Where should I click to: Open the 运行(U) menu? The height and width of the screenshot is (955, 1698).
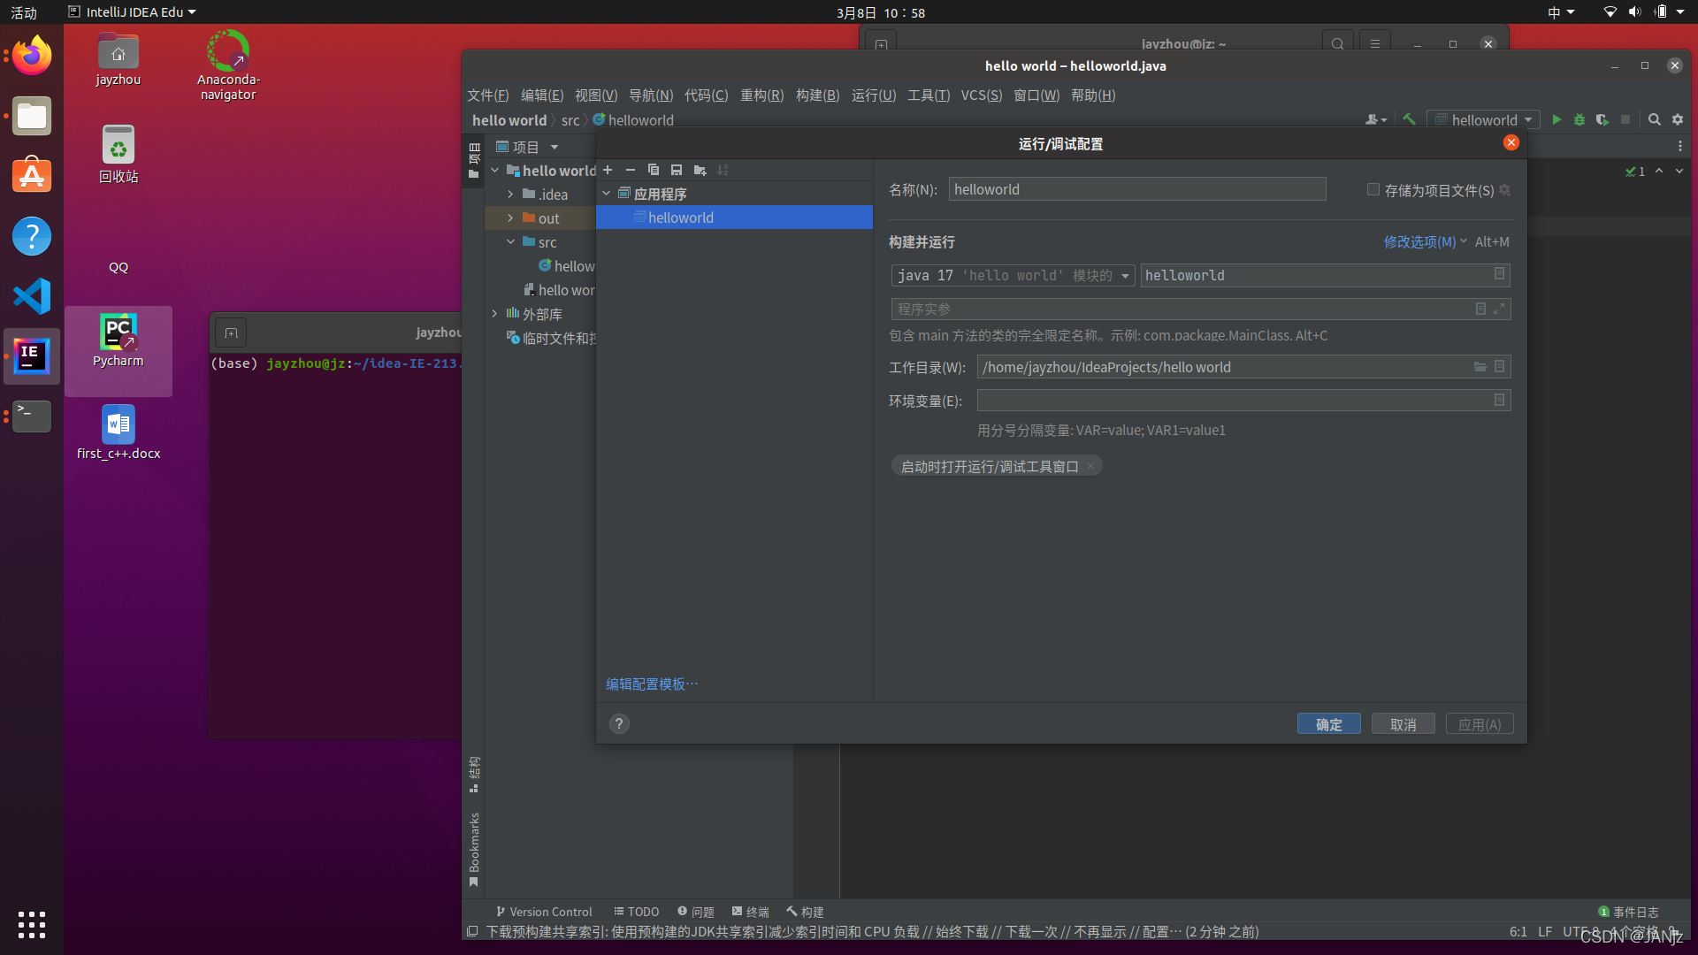[873, 95]
